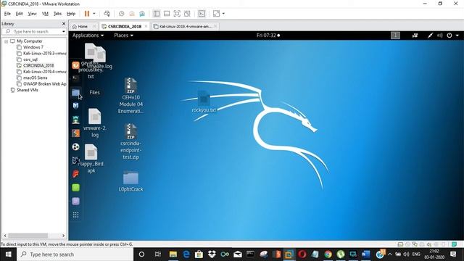This screenshot has width=464, height=261.
Task: Expand the stretch display dropdown arrow
Action: 223,14
